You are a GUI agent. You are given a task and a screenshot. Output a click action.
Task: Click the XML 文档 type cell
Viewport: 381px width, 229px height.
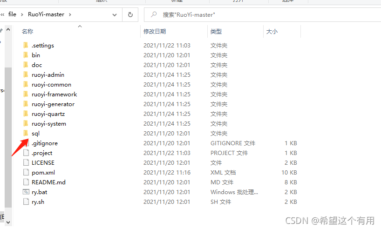pyautogui.click(x=223, y=172)
